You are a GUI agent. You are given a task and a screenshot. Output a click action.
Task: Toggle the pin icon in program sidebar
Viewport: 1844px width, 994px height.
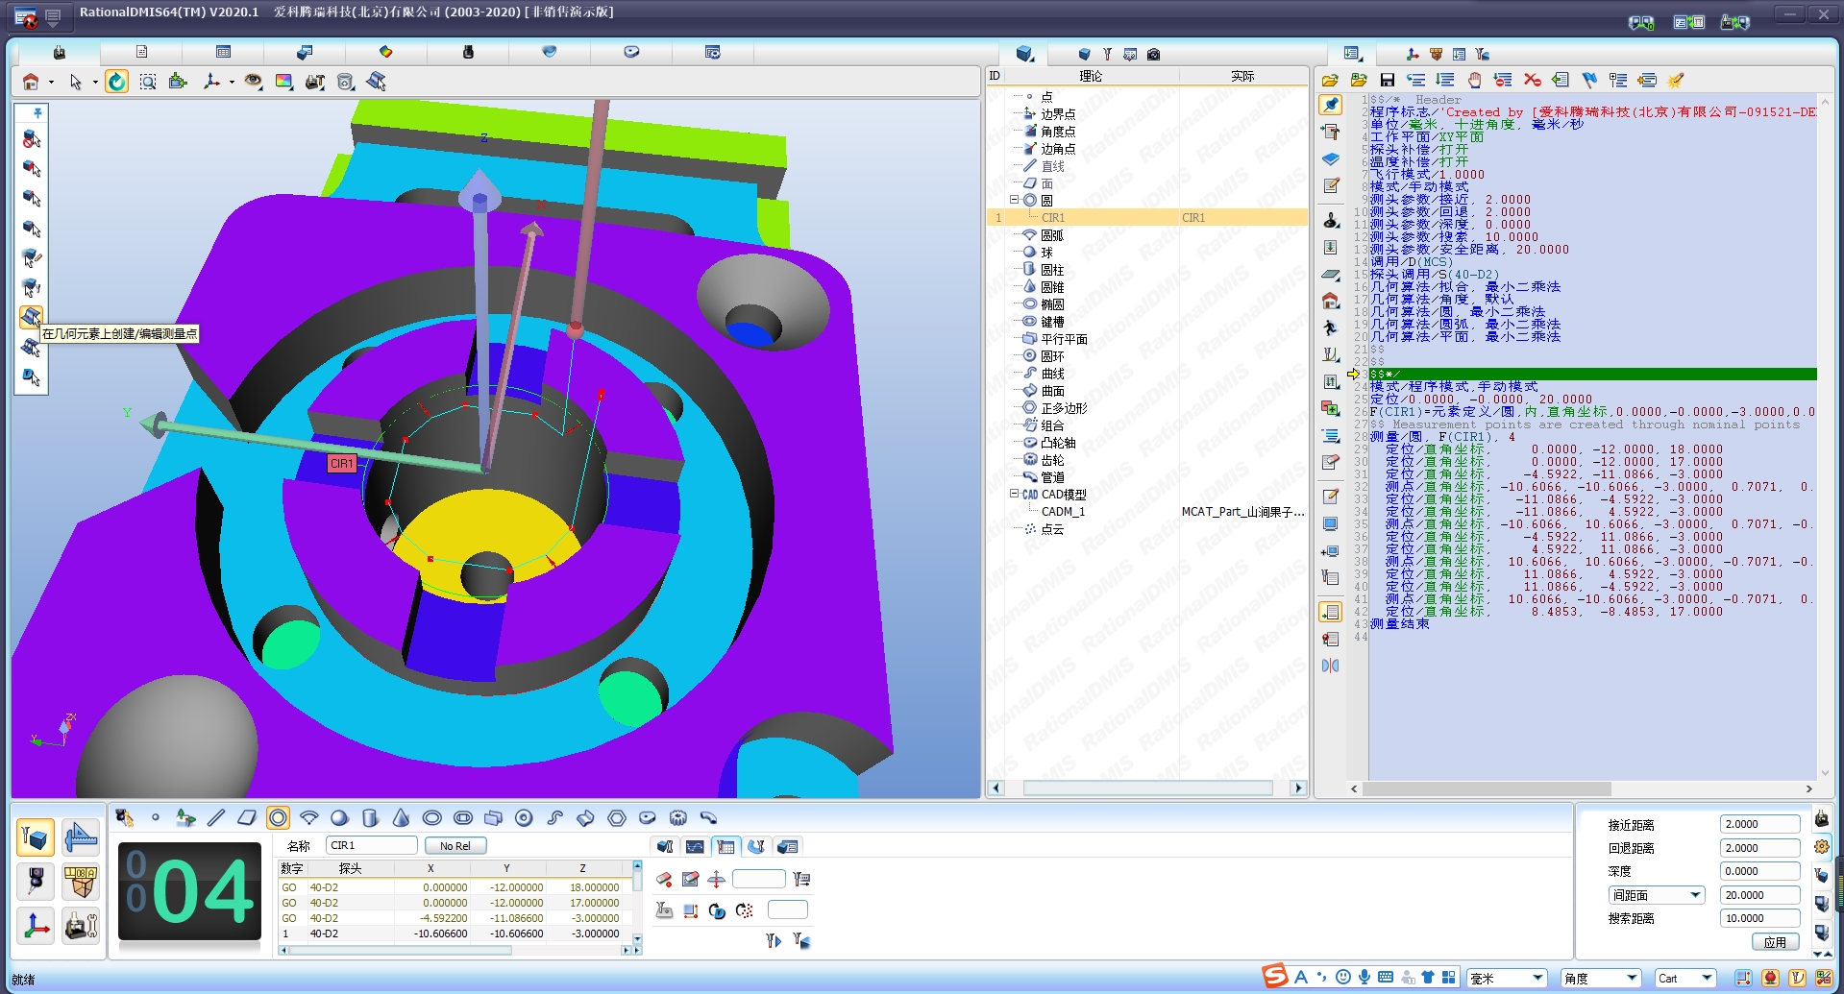(x=1331, y=105)
